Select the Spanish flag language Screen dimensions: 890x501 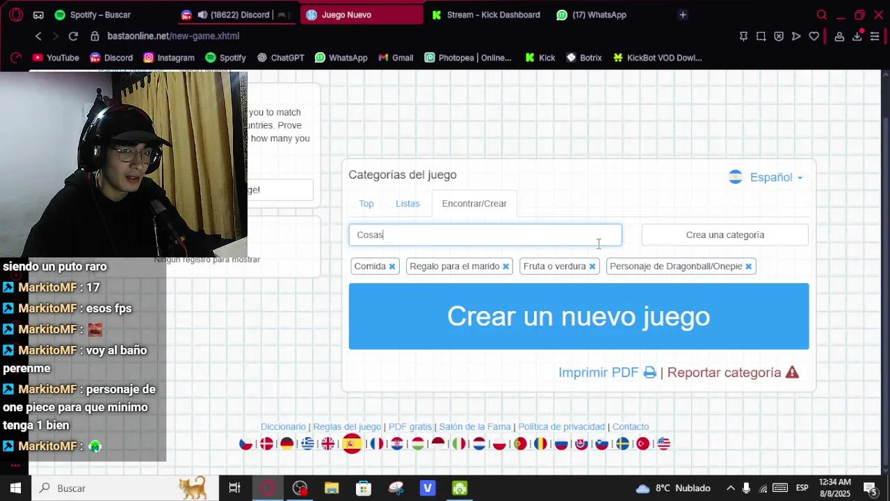pyautogui.click(x=353, y=443)
